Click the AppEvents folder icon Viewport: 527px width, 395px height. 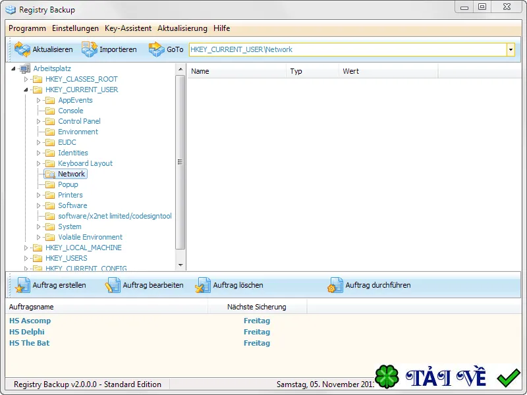(50, 101)
